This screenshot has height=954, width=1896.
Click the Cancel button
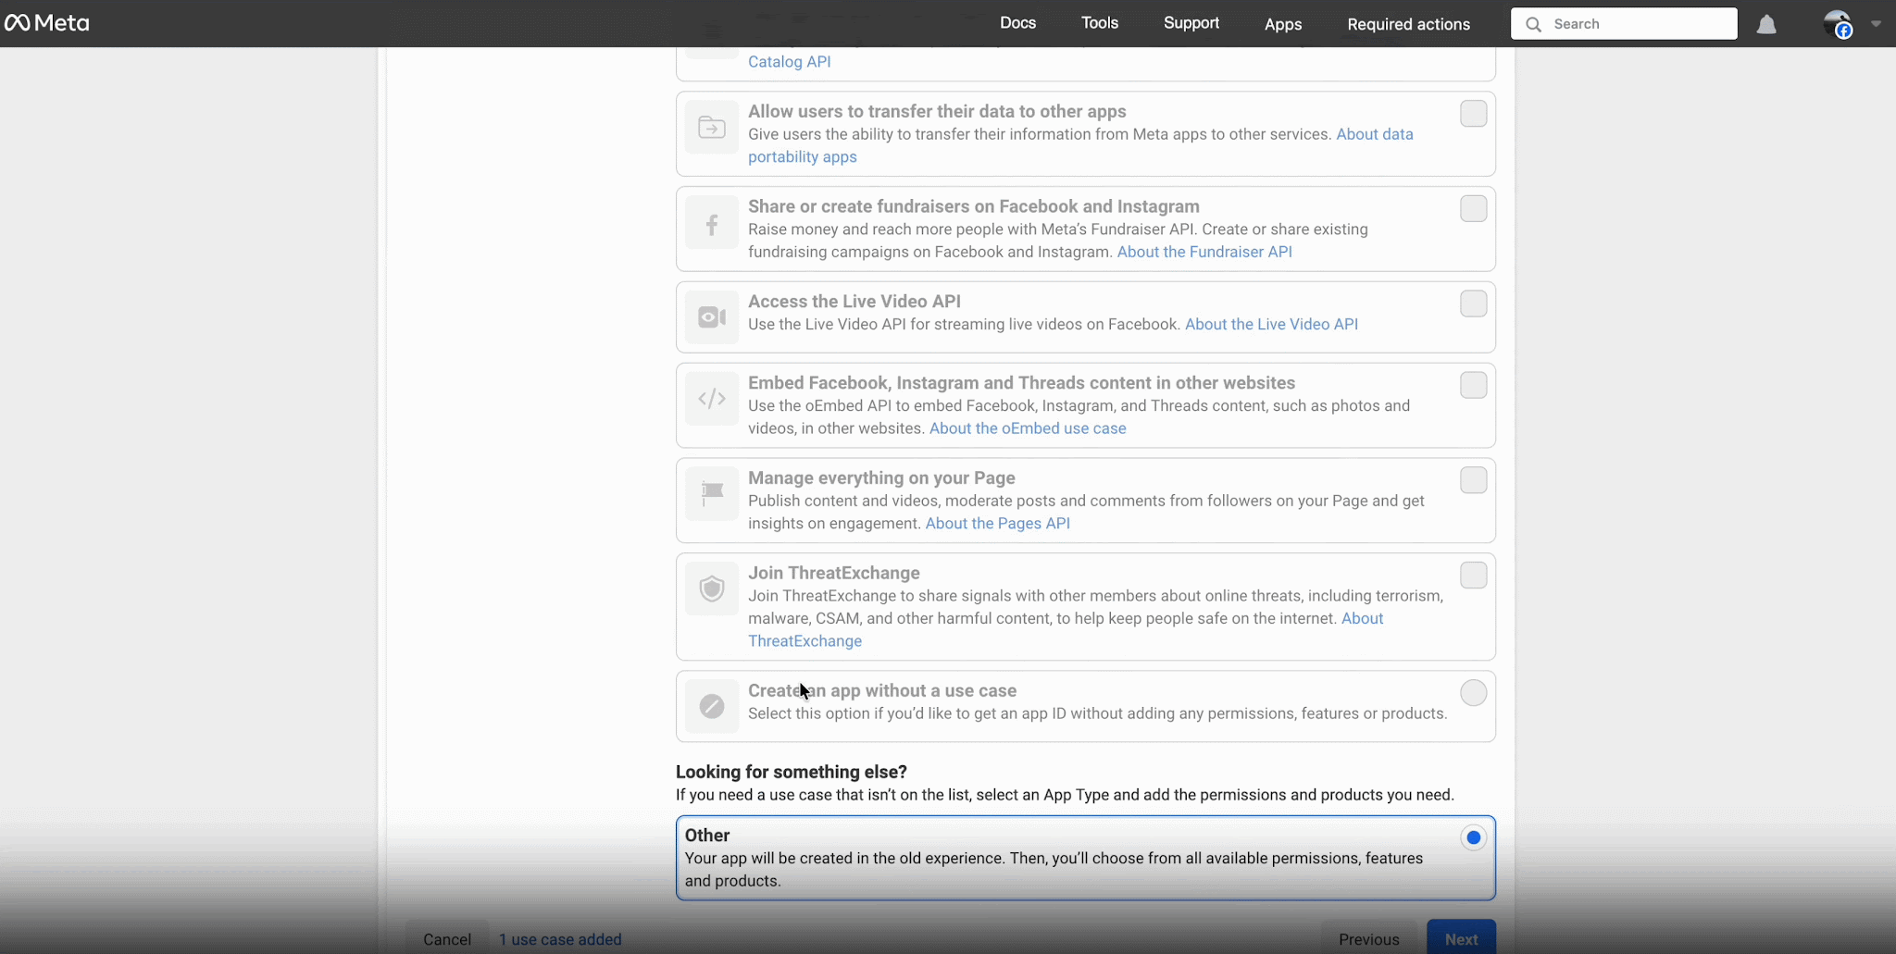point(447,939)
